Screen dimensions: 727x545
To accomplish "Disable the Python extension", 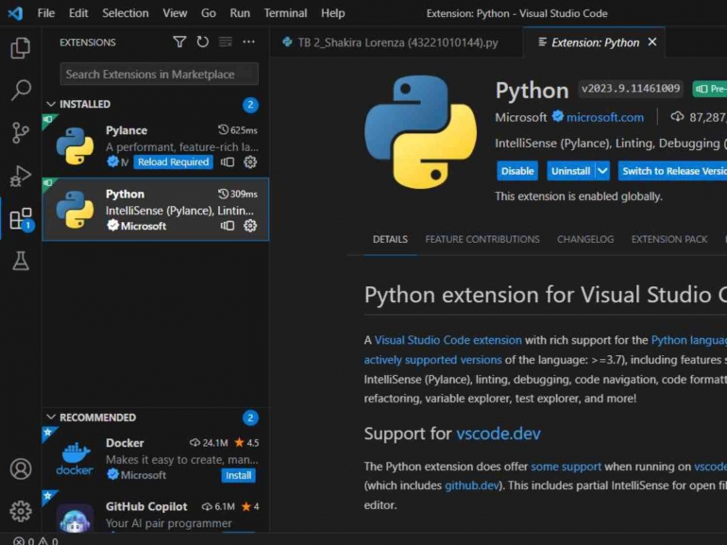I will (517, 171).
